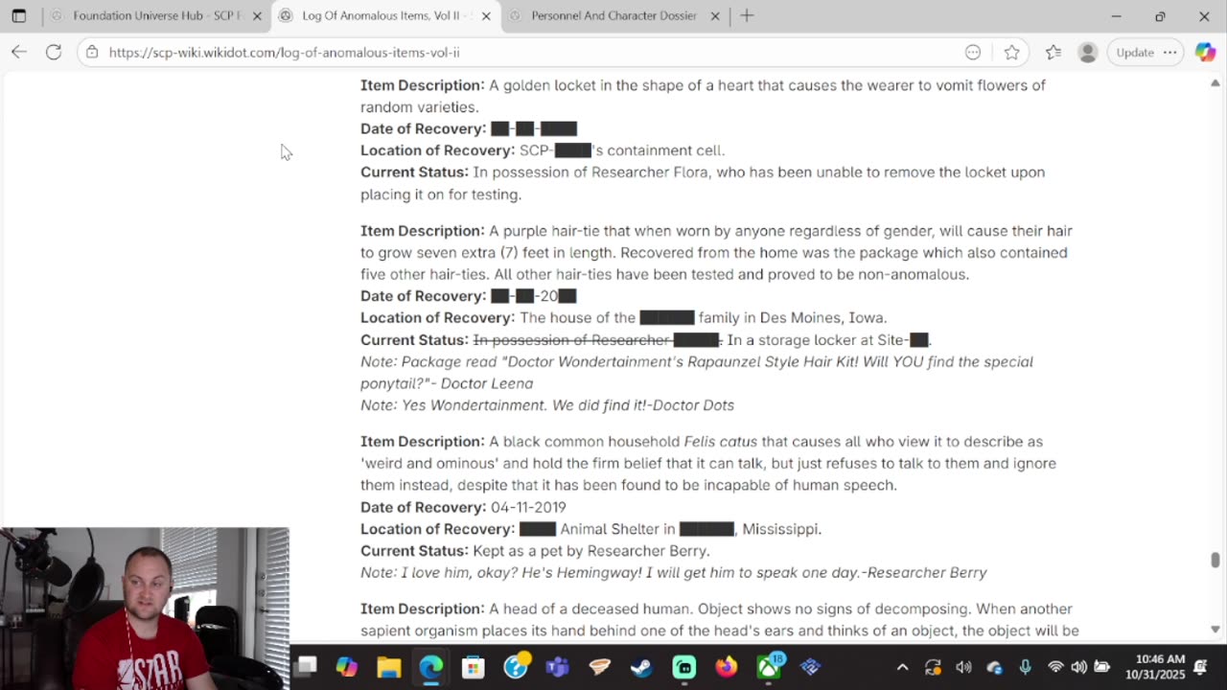Open Steam from the taskbar
The image size is (1227, 690).
pyautogui.click(x=641, y=666)
